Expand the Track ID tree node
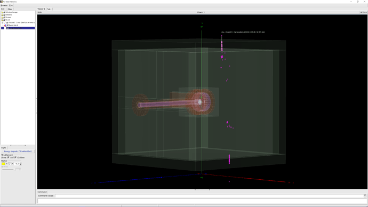This screenshot has width=368, height=207. point(2,22)
